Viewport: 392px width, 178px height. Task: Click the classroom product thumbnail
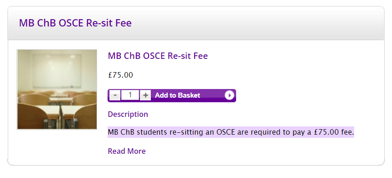57,89
